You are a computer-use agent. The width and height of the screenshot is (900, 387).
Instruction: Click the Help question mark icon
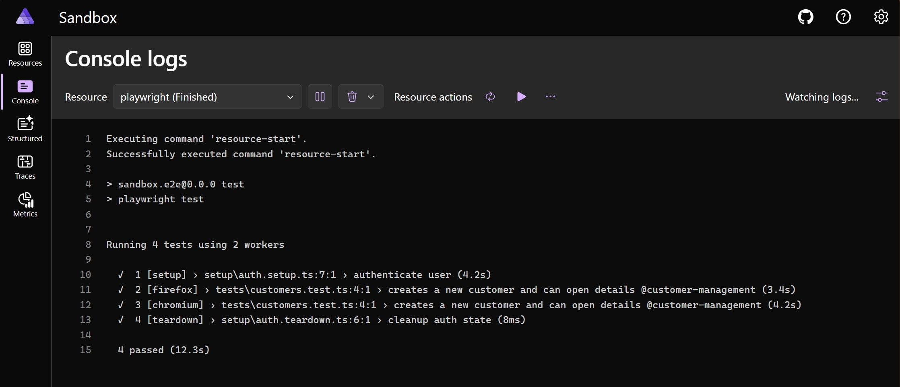[843, 17]
